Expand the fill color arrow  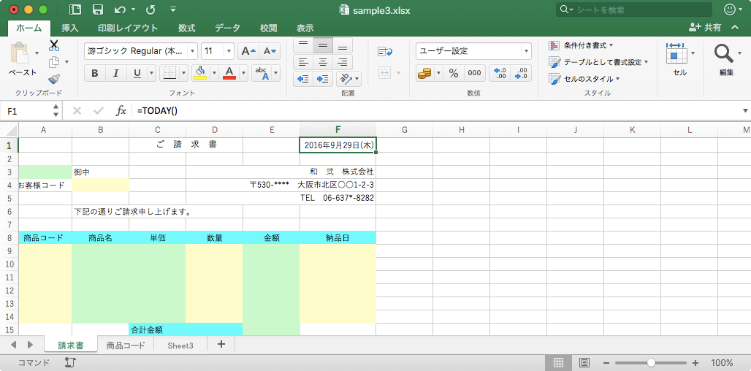[x=214, y=73]
